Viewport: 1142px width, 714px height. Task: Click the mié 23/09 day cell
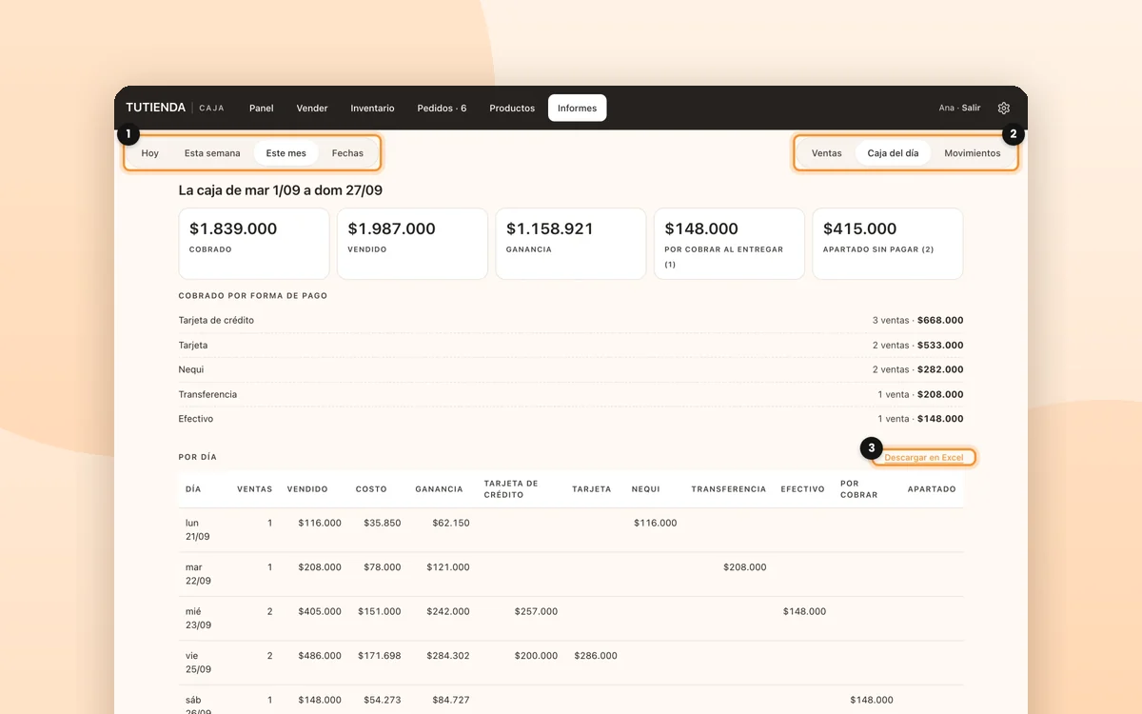[198, 618]
